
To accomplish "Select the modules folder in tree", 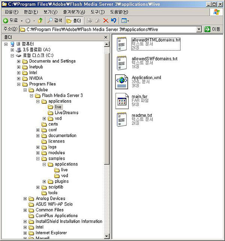I will (x=53, y=153).
